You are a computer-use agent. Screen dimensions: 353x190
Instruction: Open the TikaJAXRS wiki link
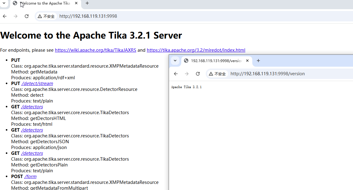(95, 50)
